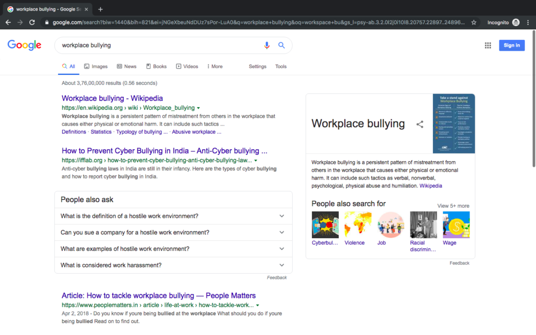536x335 pixels.
Task: Open the Typology of bullying sitelink
Action: pos(141,132)
